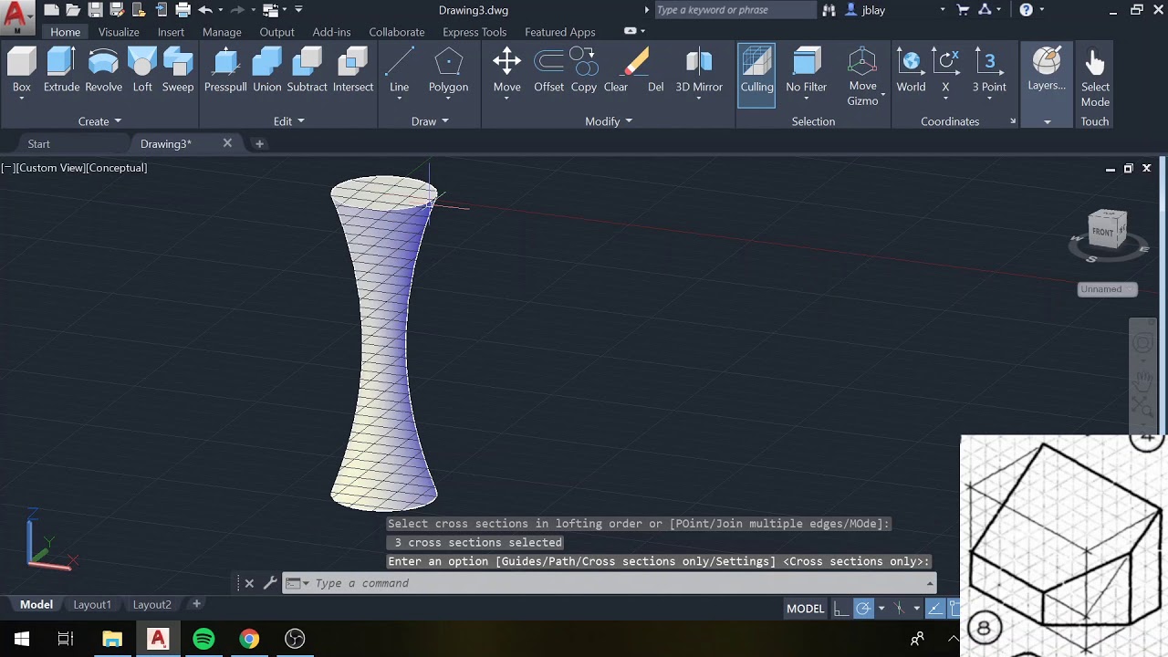The image size is (1168, 657).
Task: Click the Plot printer icon
Action: [x=182, y=10]
